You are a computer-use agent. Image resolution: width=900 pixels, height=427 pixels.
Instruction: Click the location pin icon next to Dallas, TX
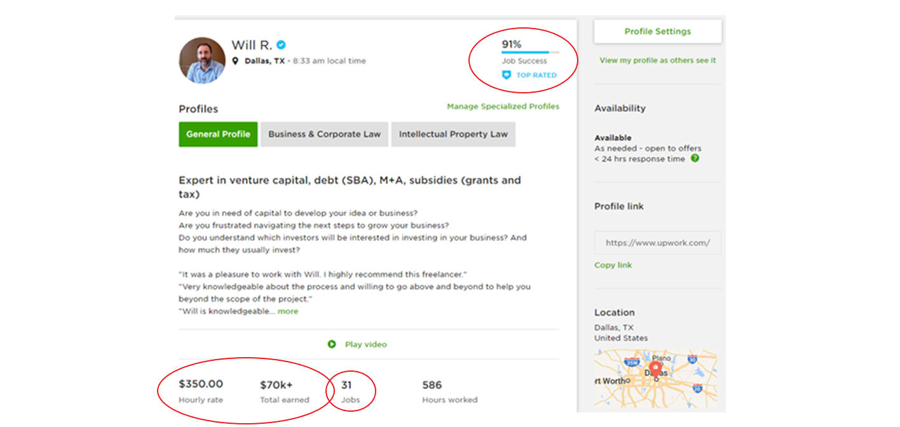coord(235,61)
